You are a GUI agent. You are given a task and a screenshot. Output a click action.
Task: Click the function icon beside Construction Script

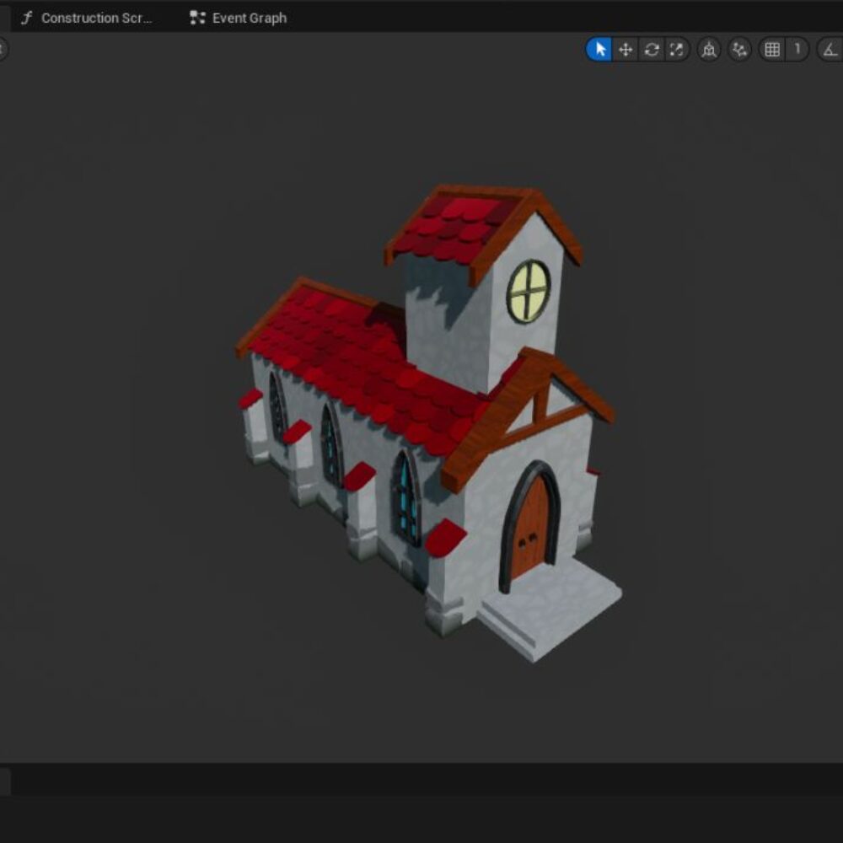[26, 18]
